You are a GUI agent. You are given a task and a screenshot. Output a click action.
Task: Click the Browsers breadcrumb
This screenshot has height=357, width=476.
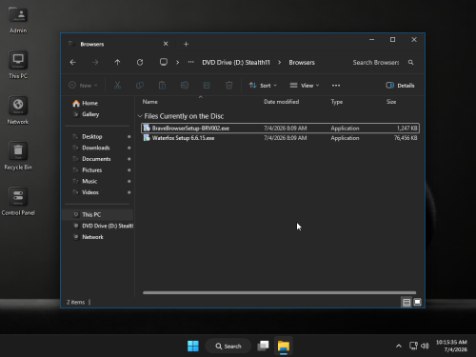302,63
